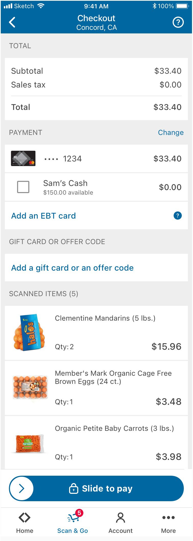Select Add a gift card or offer code
This screenshot has height=541, width=193.
pyautogui.click(x=72, y=268)
